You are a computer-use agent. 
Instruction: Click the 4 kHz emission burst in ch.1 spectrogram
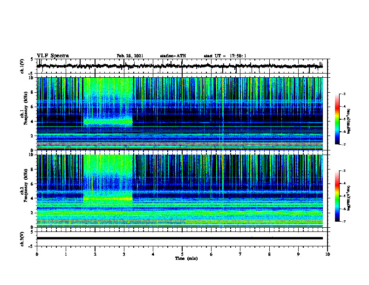108,122
